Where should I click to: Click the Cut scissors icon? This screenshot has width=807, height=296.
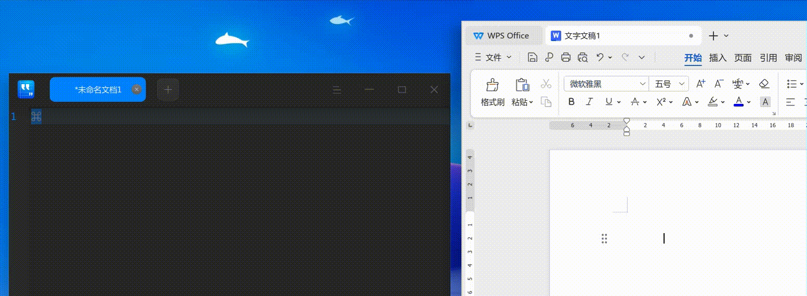[546, 84]
